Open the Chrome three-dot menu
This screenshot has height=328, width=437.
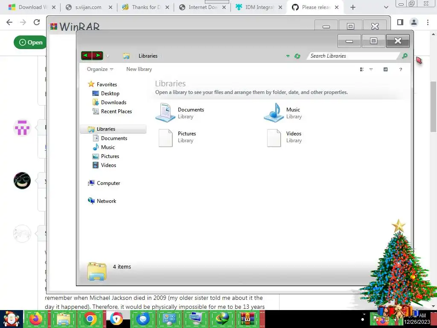click(428, 22)
